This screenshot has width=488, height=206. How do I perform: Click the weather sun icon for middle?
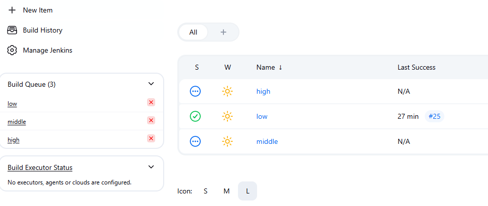227,141
